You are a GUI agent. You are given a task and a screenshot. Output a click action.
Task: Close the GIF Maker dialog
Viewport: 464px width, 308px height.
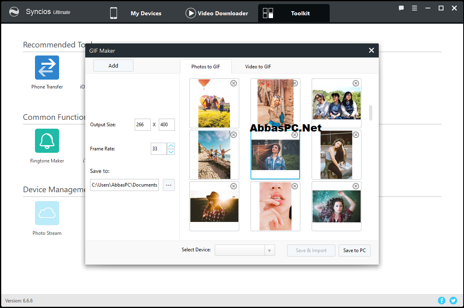coord(372,50)
